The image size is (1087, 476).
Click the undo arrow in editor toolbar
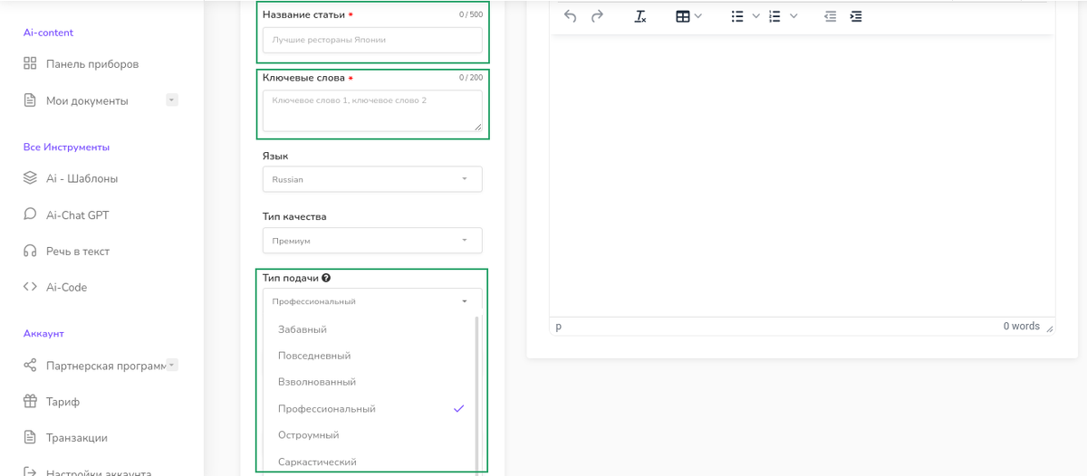coord(570,16)
